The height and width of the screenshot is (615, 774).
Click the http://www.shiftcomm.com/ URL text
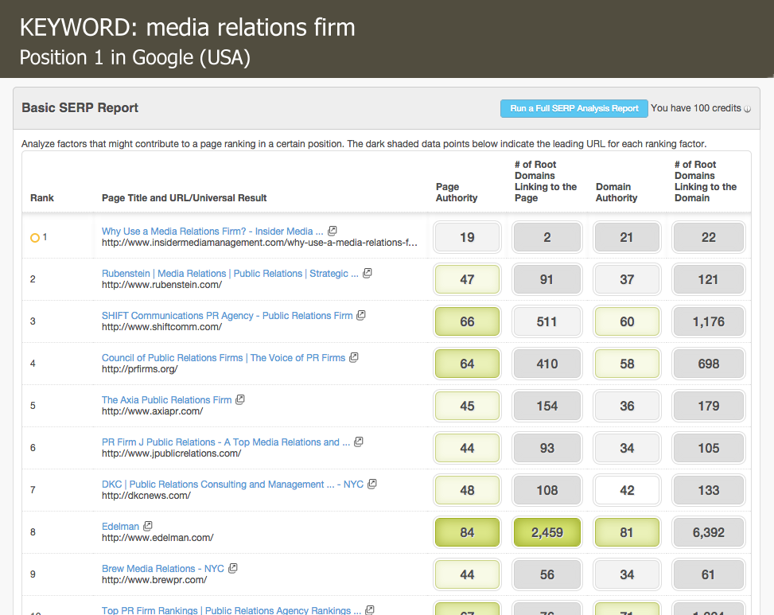pyautogui.click(x=162, y=327)
